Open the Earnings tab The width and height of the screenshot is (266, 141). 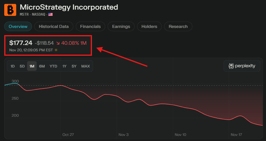coord(121,26)
